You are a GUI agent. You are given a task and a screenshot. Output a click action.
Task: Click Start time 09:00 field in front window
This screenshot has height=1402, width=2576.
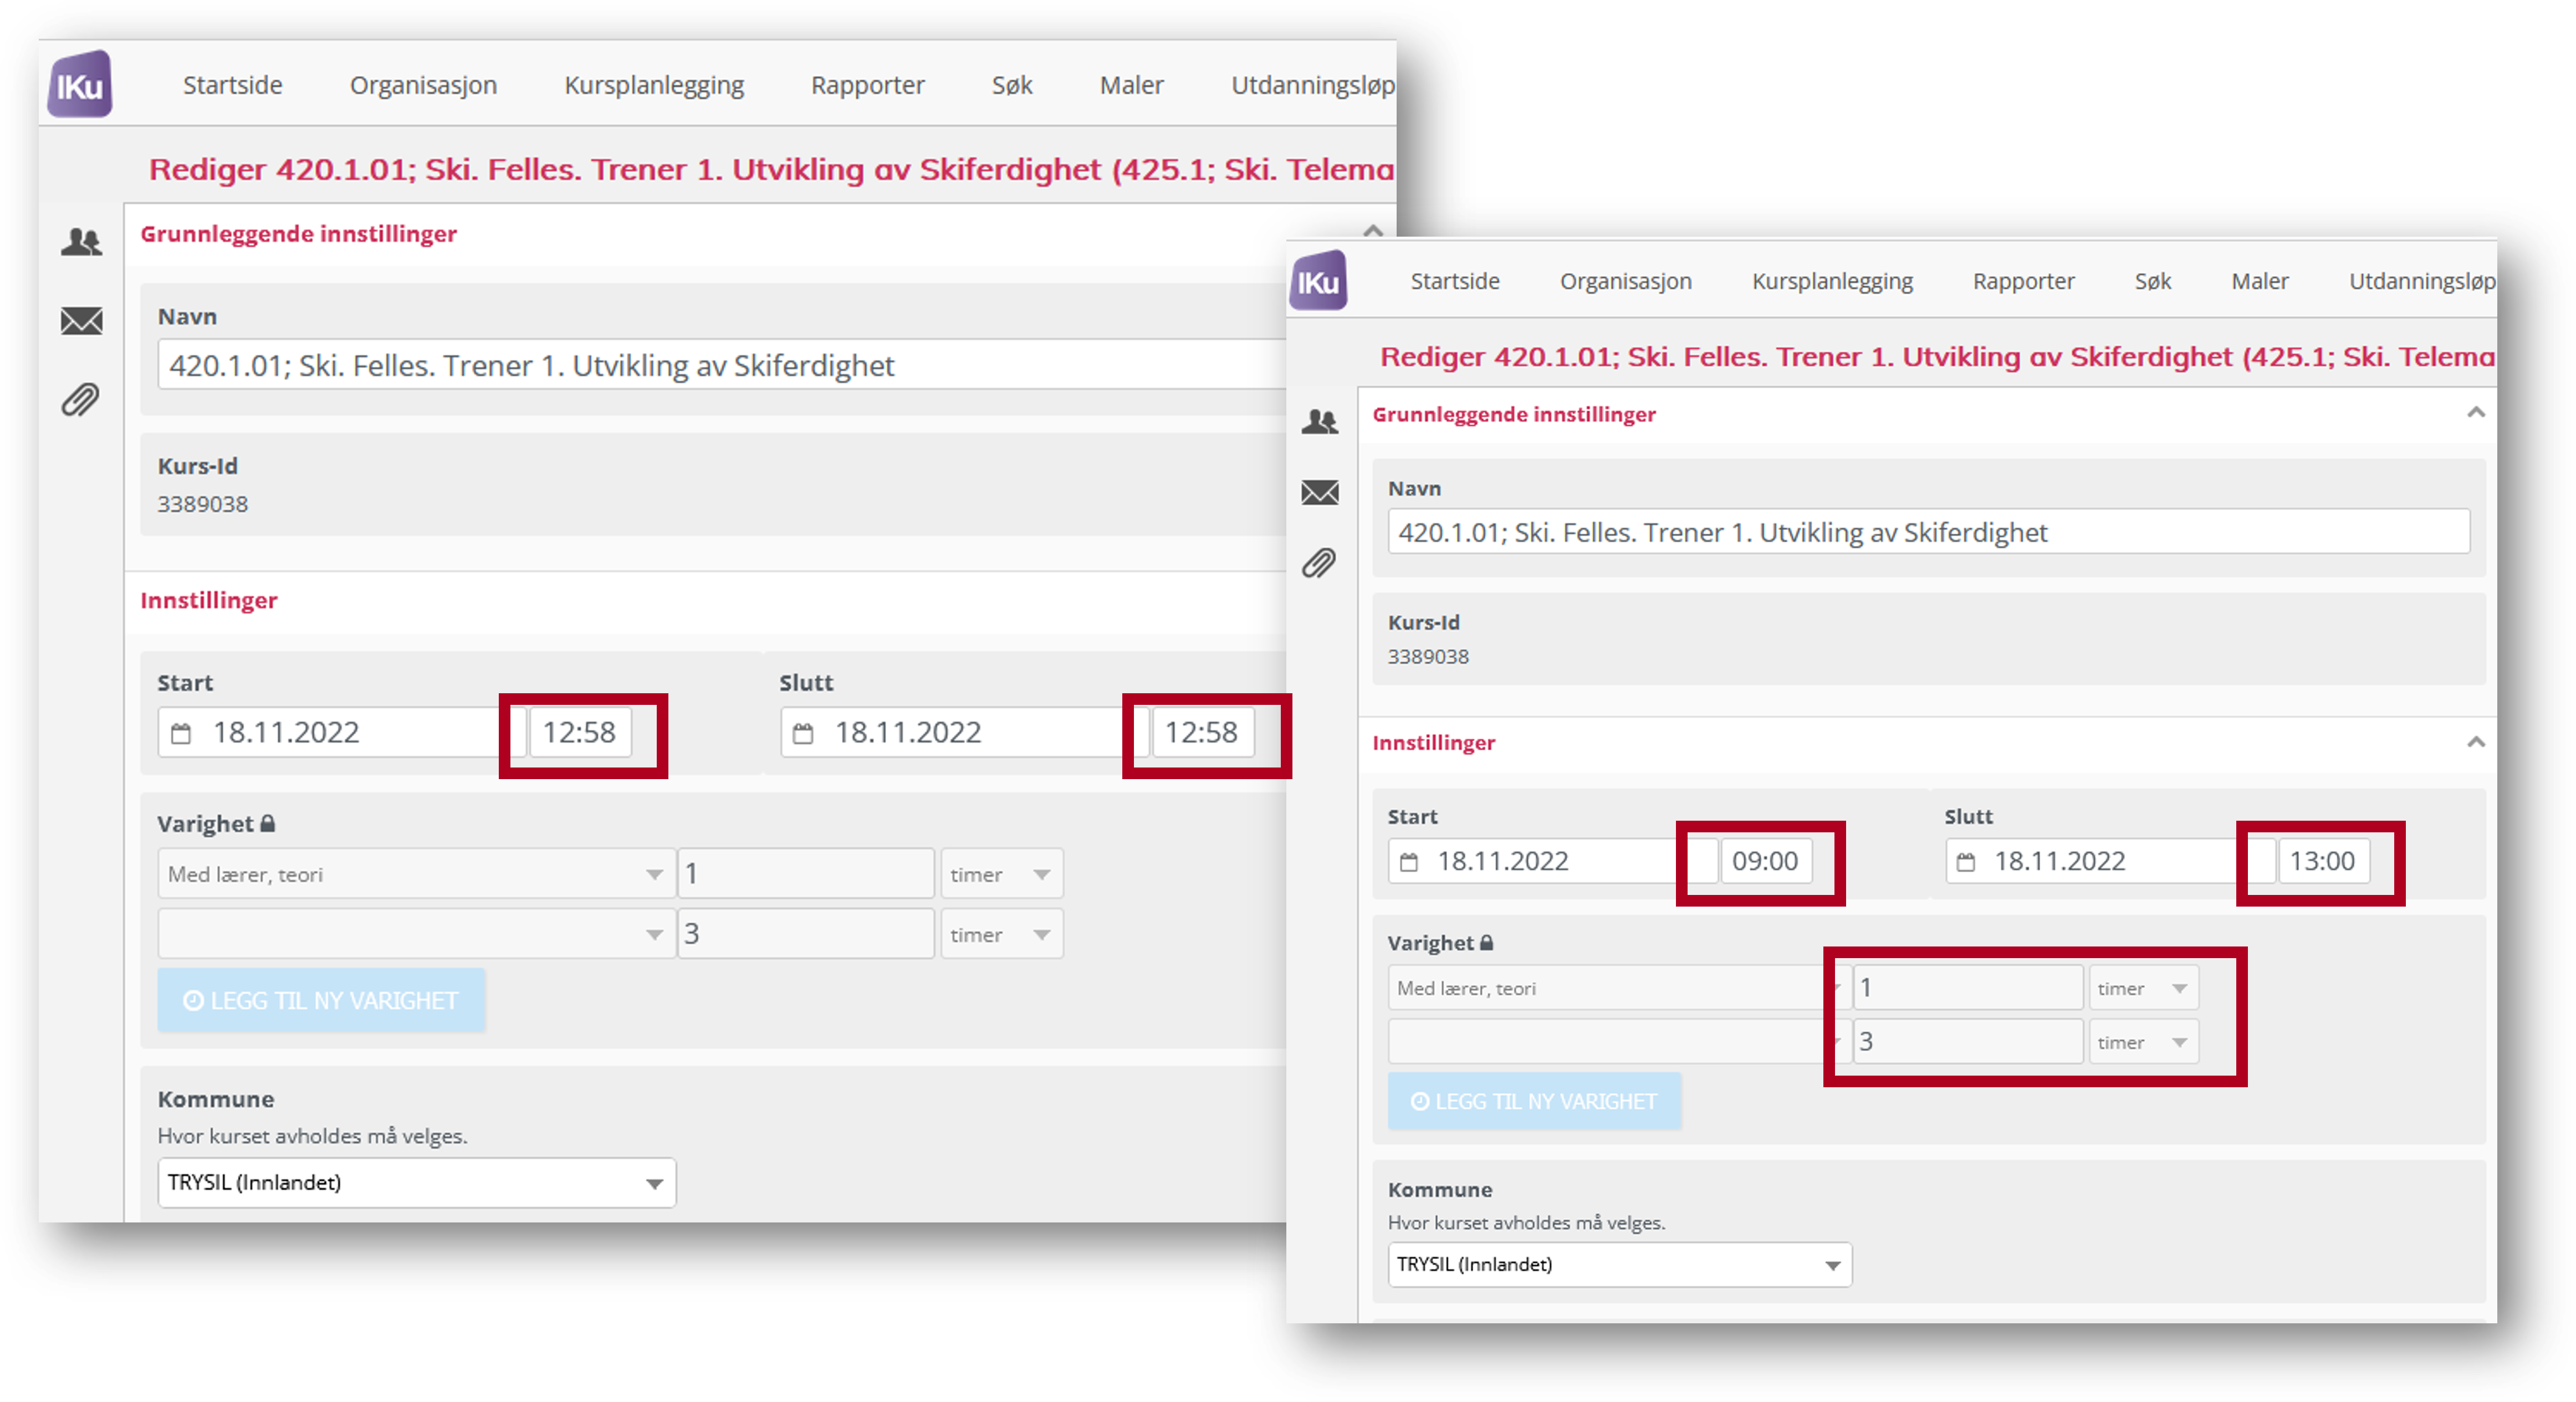(x=1766, y=861)
